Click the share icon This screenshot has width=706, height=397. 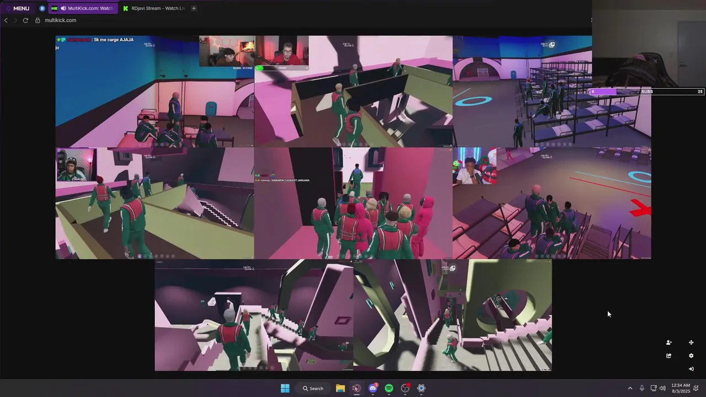tap(668, 356)
